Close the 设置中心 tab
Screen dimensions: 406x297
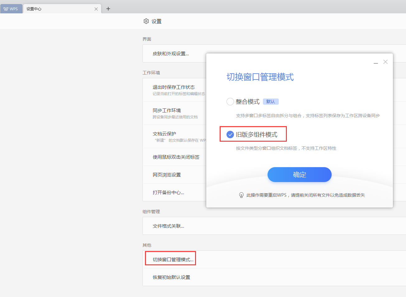[x=96, y=9]
